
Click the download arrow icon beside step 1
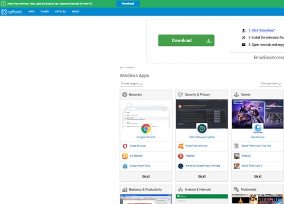[243, 30]
